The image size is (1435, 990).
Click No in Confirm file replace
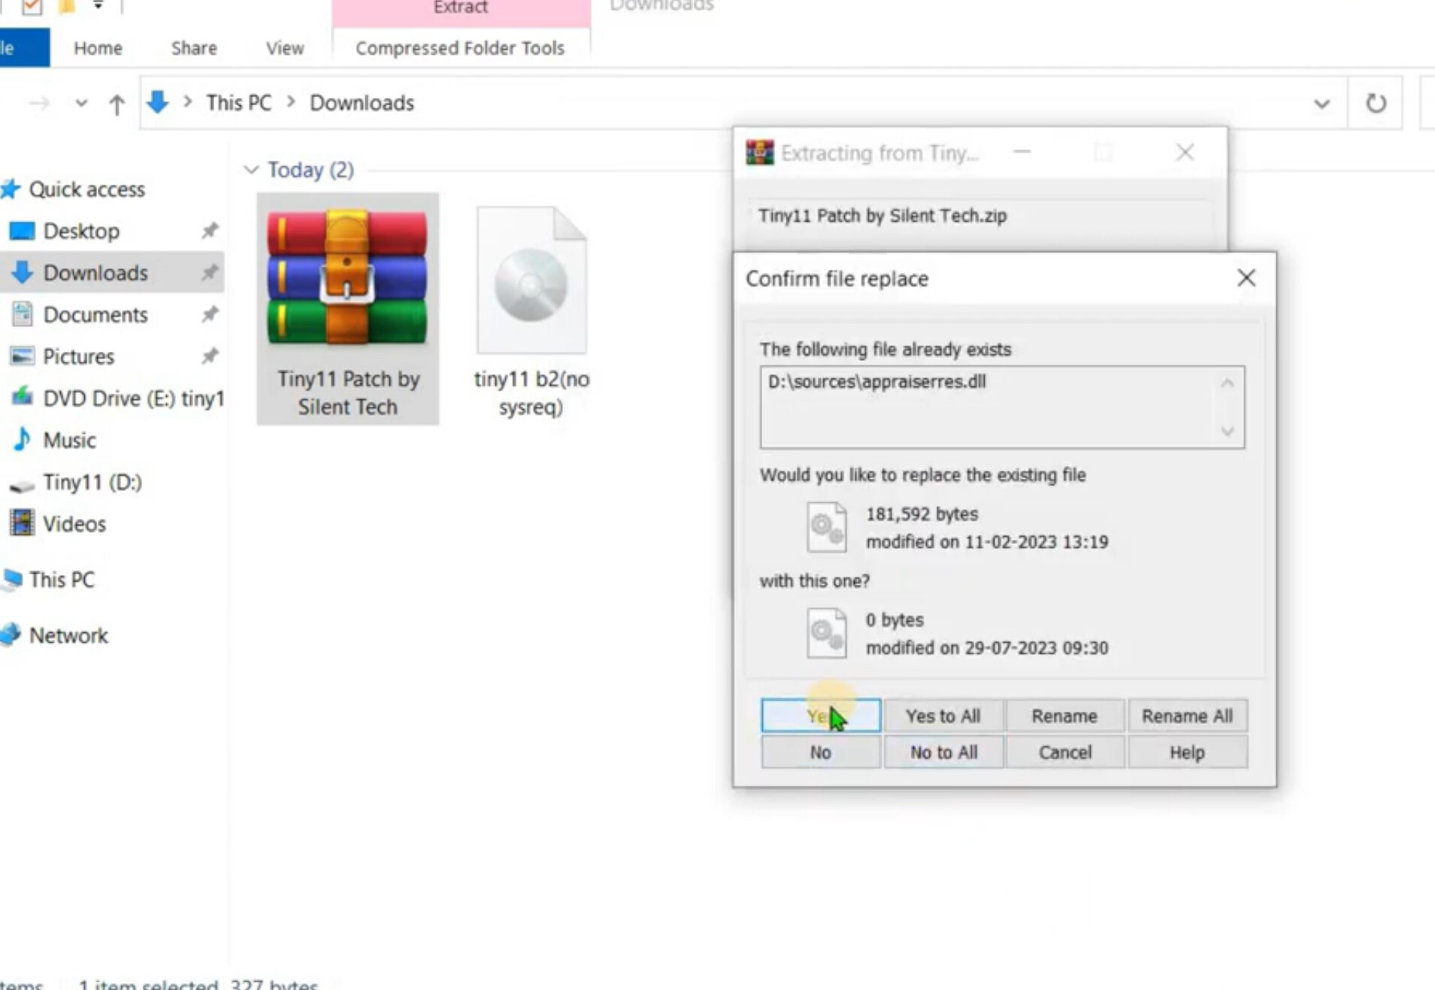(820, 752)
